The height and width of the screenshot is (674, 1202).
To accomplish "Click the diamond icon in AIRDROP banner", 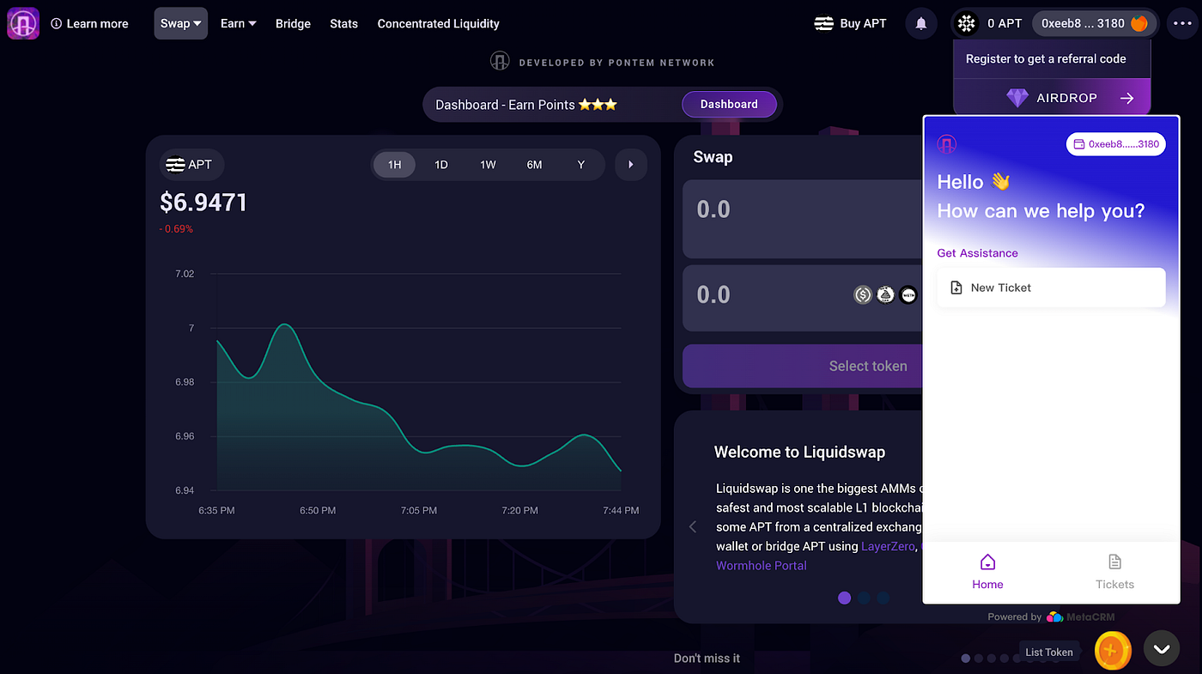I will 1017,98.
